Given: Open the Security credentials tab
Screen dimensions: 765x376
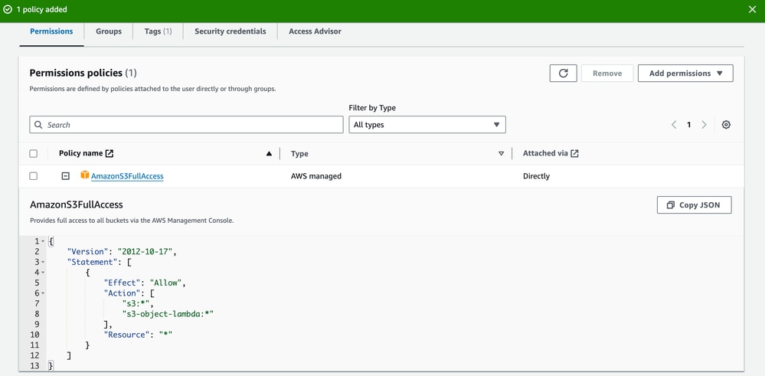Looking at the screenshot, I should coord(230,31).
